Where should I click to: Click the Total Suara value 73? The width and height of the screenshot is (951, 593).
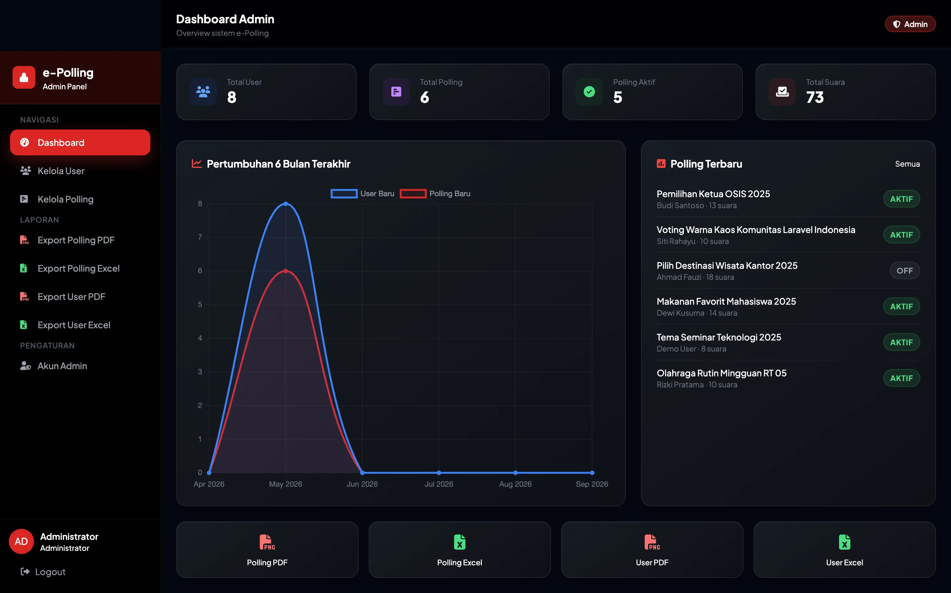tap(815, 97)
